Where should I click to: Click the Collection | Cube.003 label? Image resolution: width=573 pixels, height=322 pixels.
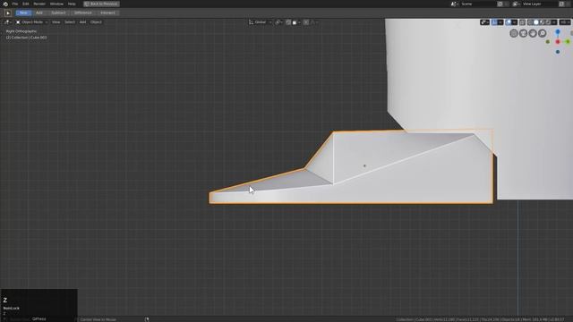[x=26, y=38]
